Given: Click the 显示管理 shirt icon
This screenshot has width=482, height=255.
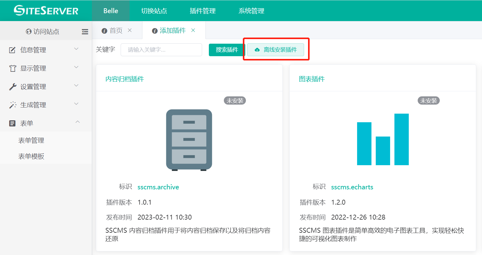Looking at the screenshot, I should point(13,68).
